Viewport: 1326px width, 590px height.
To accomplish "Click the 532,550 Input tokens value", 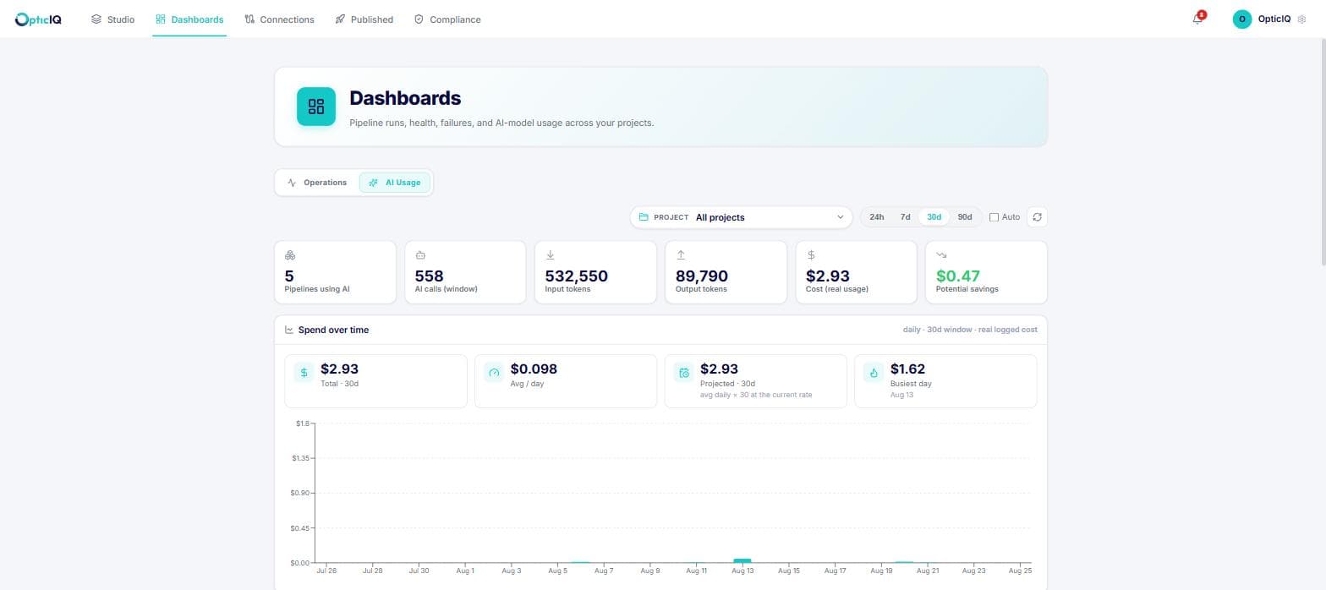I will click(576, 276).
